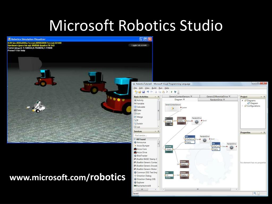Click the Undo arrow in the toolbar
Screen dimensions: 272x204
pyautogui.click(x=148, y=92)
